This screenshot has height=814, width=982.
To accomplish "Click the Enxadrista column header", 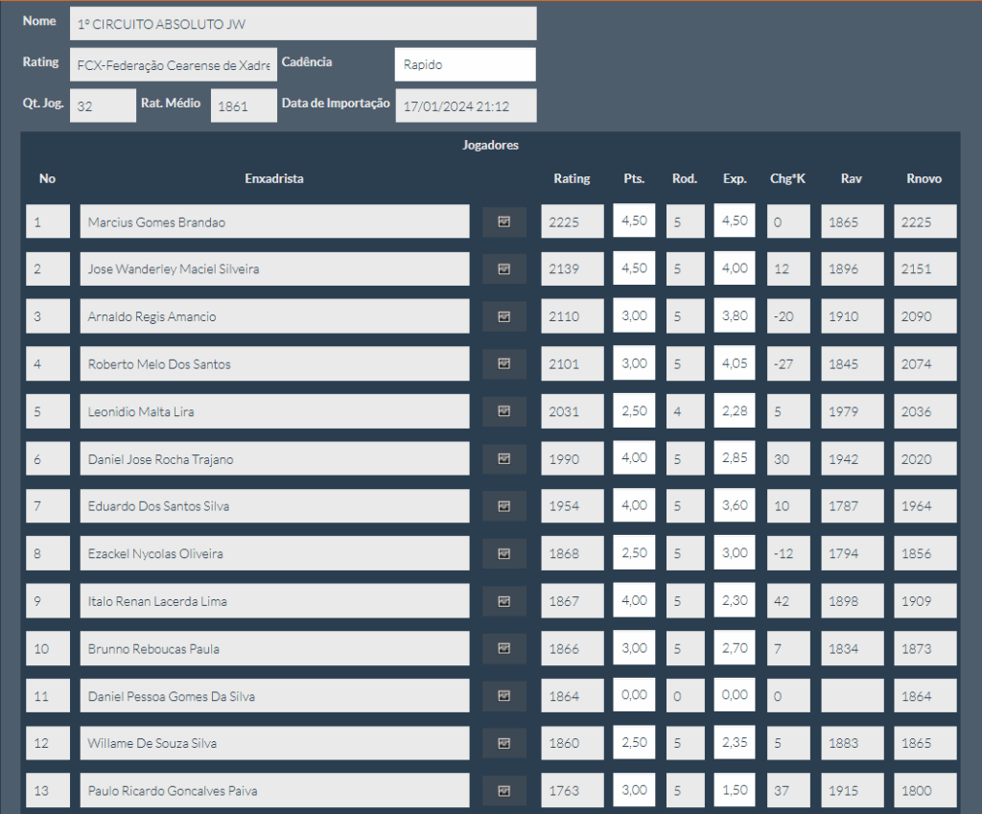I will click(x=274, y=178).
